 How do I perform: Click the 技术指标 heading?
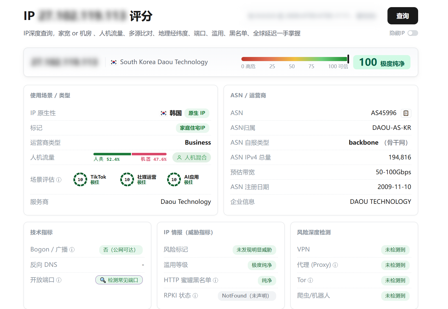point(41,232)
